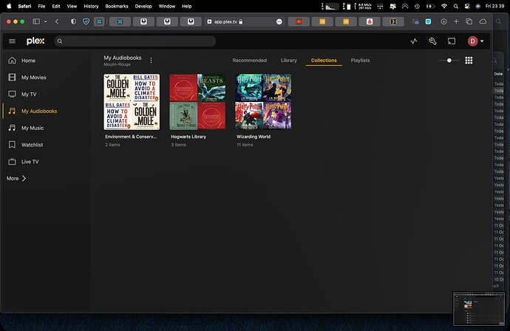
Task: Open the Activity pulse icon
Action: click(414, 41)
